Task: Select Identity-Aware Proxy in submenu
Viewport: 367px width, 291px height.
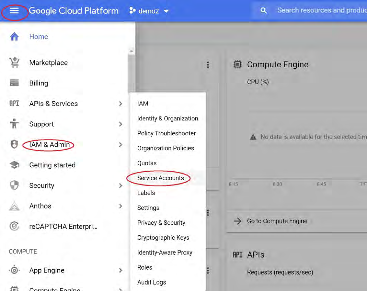Action: [165, 252]
